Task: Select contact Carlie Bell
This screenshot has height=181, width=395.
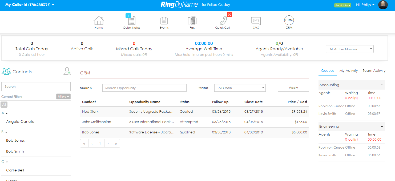Action: (x=15, y=170)
